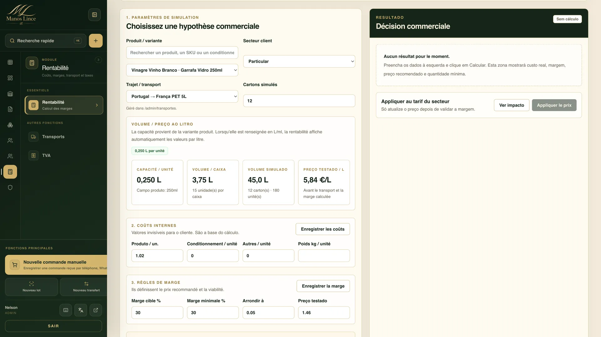The width and height of the screenshot is (601, 337).
Task: Click the Preço testado / L value 5,84 €/L
Action: (317, 180)
